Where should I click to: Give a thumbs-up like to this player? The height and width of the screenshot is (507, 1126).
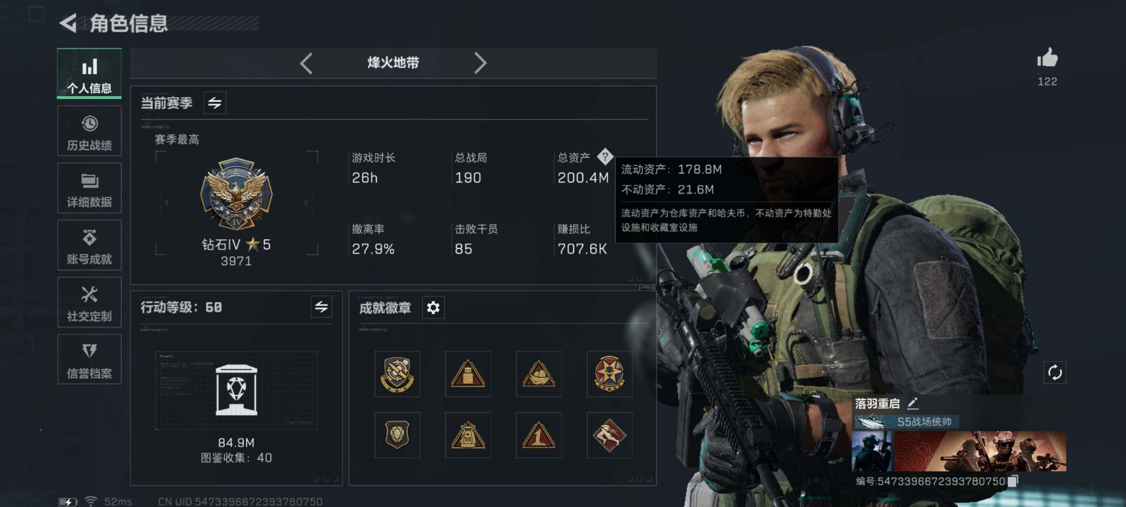coord(1047,58)
